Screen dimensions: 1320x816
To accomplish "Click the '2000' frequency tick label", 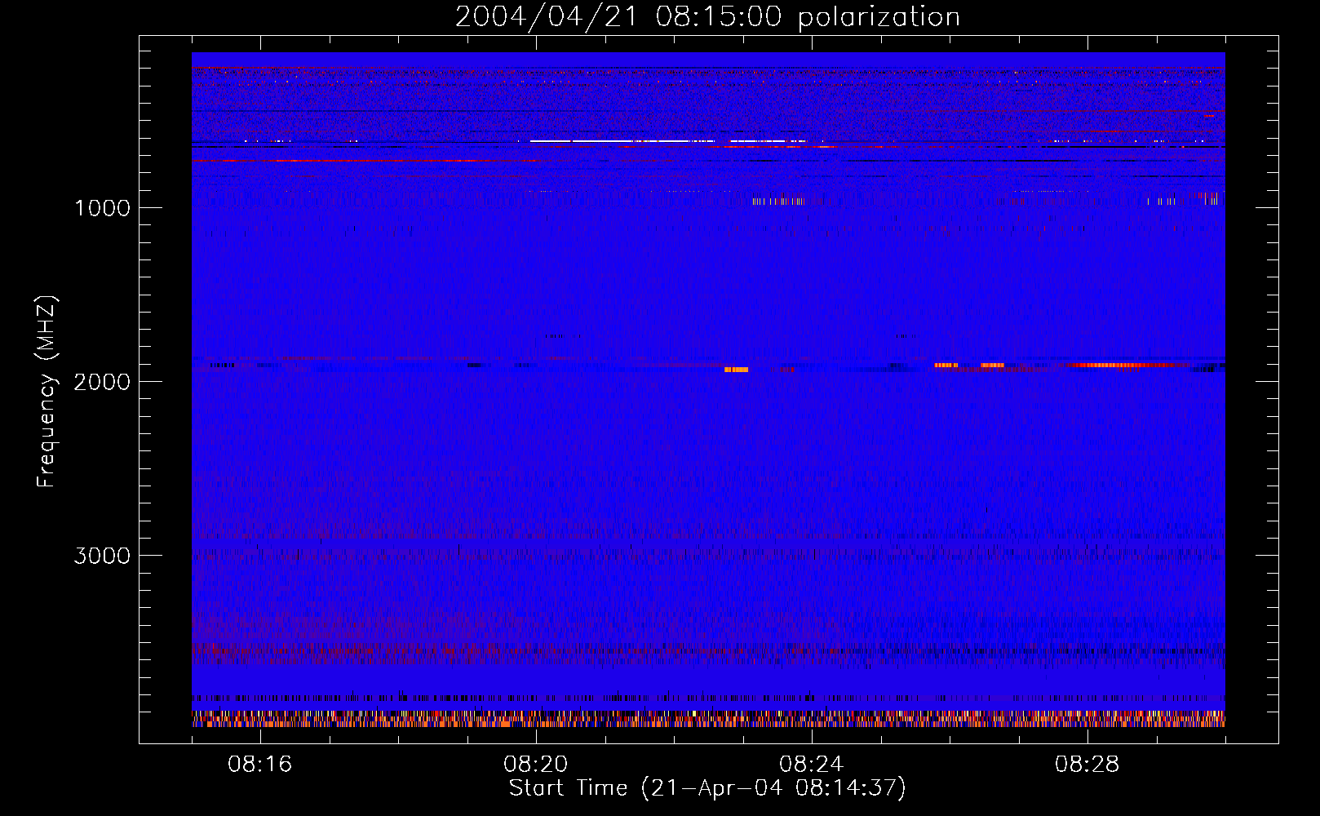I will [102, 382].
